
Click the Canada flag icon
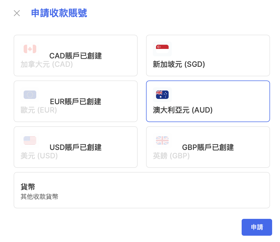coord(30,49)
